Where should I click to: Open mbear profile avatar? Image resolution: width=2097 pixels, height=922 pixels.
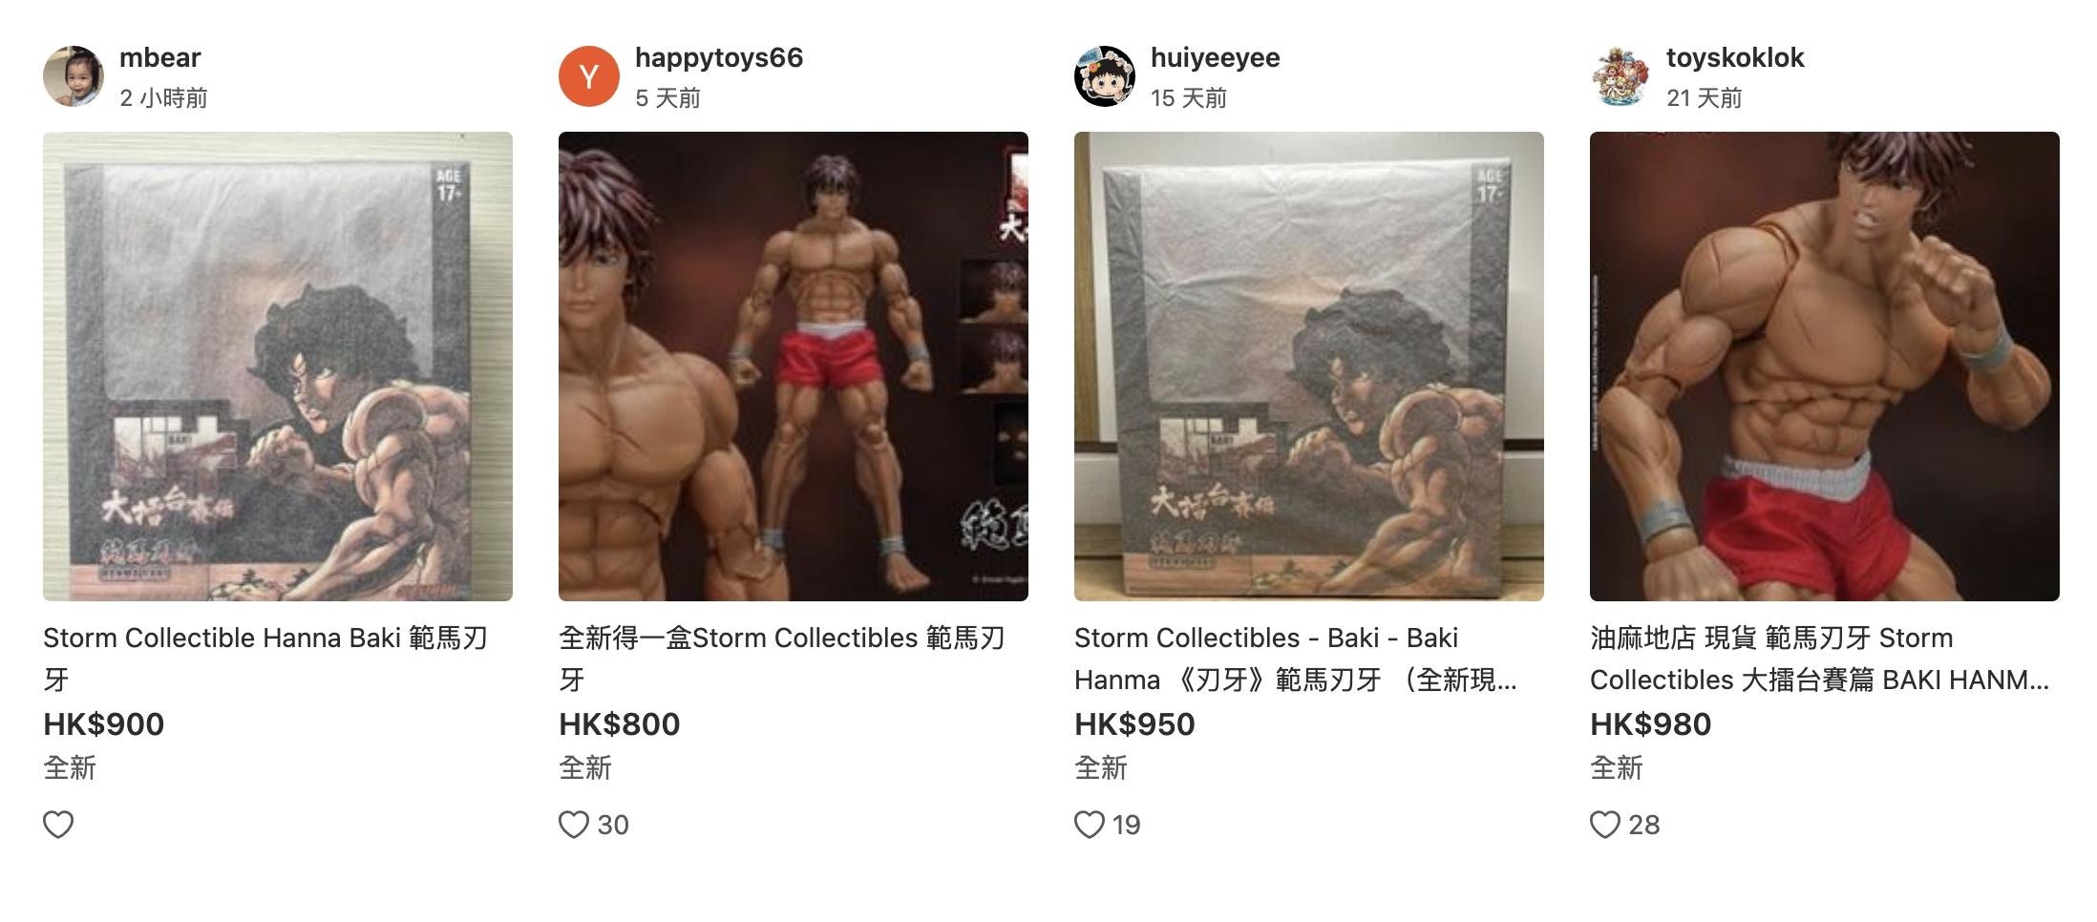point(74,76)
